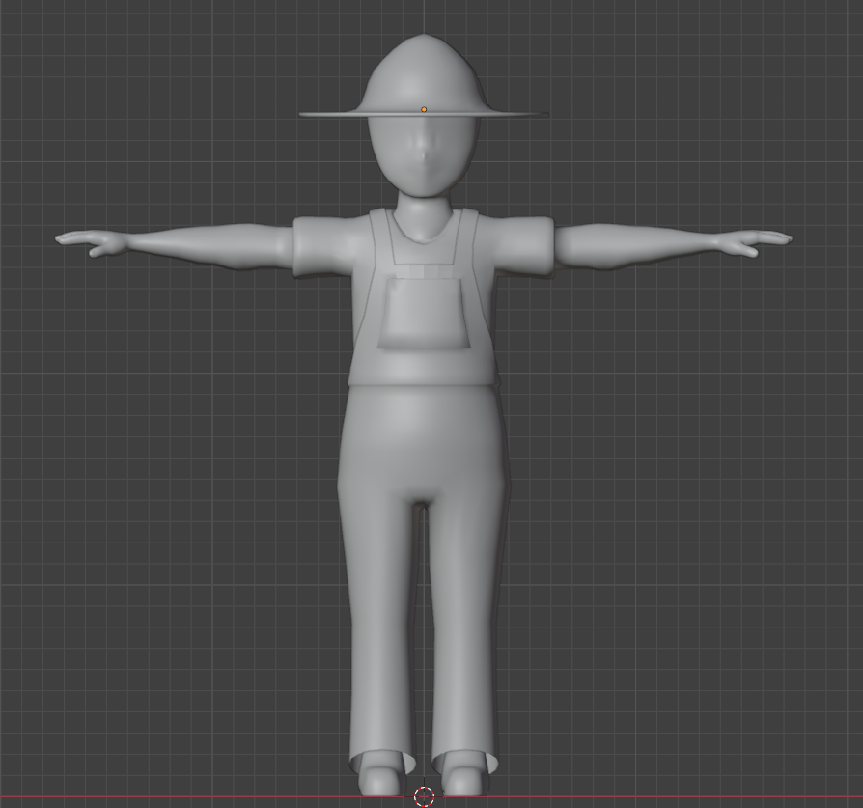Viewport: 863px width, 808px height.
Task: Select the character's head mesh
Action: (x=423, y=156)
